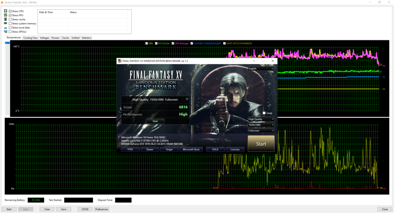Enable the Stress GPU(s) checkbox
Viewport: 394px width, 213px height.
[10, 31]
